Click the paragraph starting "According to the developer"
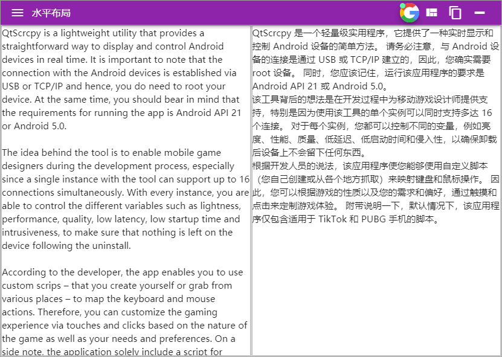This screenshot has width=502, height=357. pyautogui.click(x=126, y=312)
